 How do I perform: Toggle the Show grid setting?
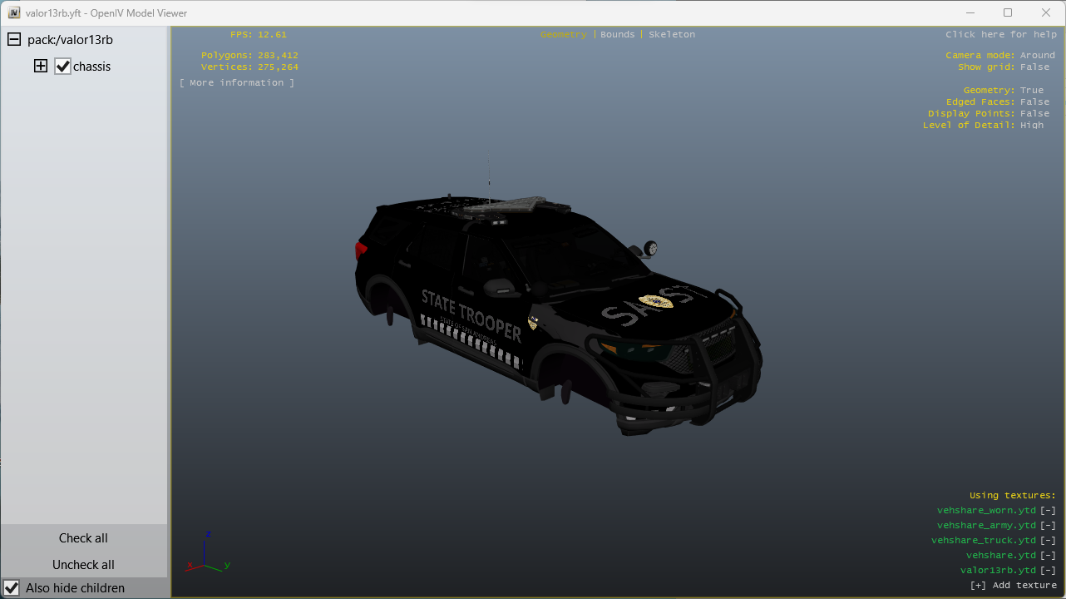1034,67
